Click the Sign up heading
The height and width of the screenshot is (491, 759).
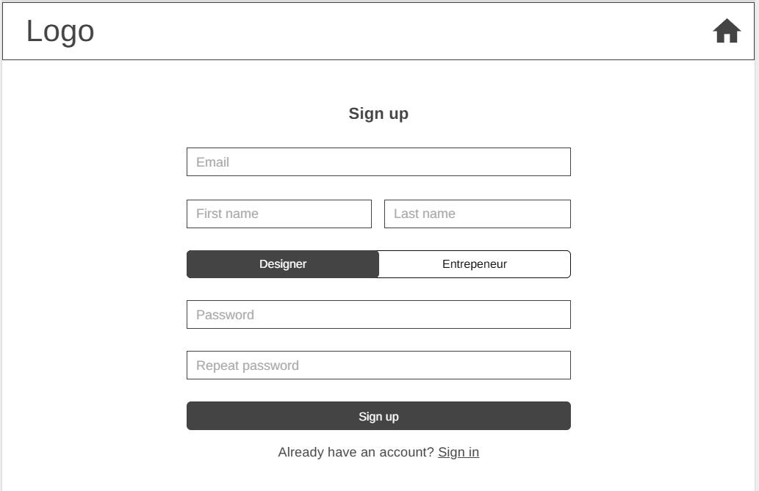tap(378, 114)
